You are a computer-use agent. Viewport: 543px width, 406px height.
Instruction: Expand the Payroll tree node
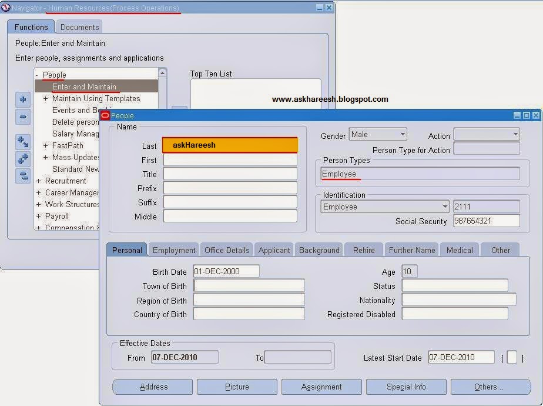coord(38,217)
